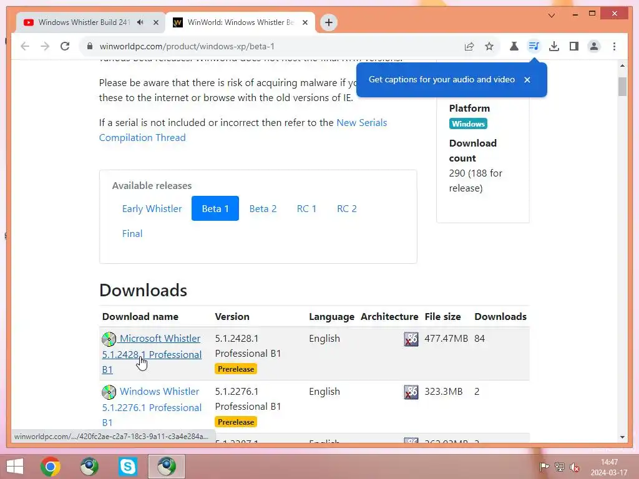Select the WinWorld Windows Whistler tab
This screenshot has width=639, height=479.
coord(240,22)
